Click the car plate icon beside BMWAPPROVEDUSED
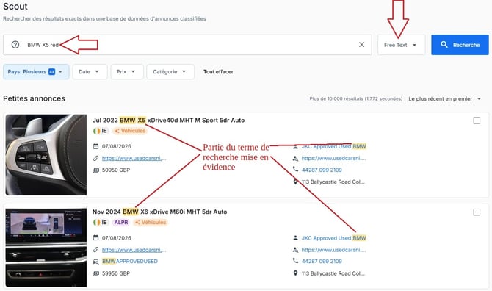 pyautogui.click(x=95, y=261)
